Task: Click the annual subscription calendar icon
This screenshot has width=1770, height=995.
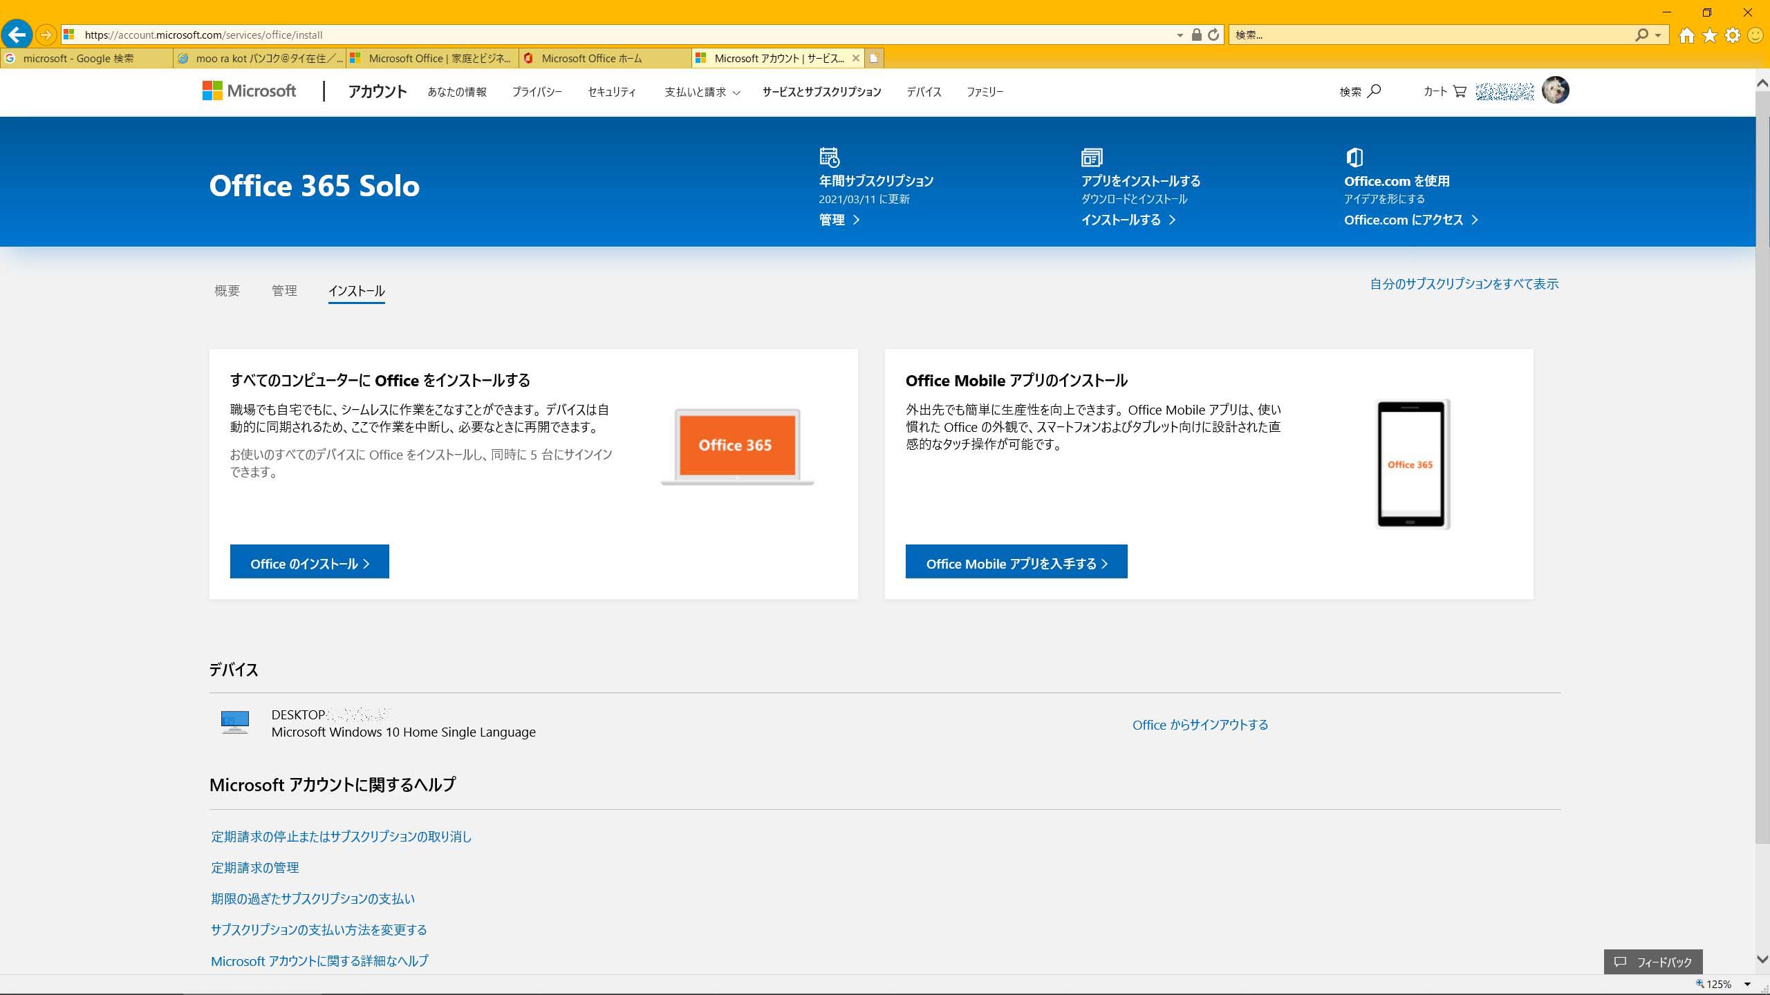Action: click(x=829, y=157)
